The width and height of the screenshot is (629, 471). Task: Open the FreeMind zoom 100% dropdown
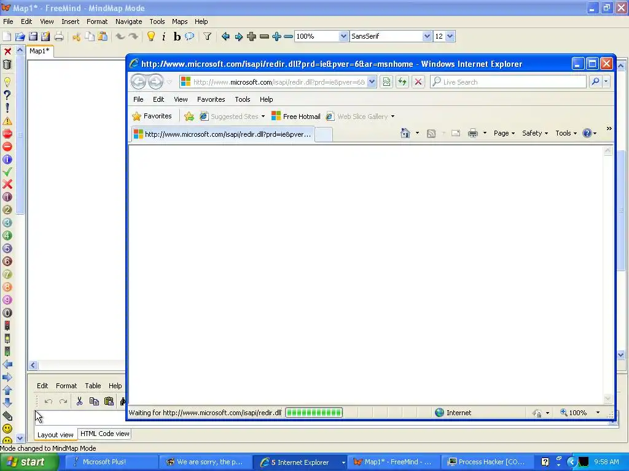[x=343, y=36]
